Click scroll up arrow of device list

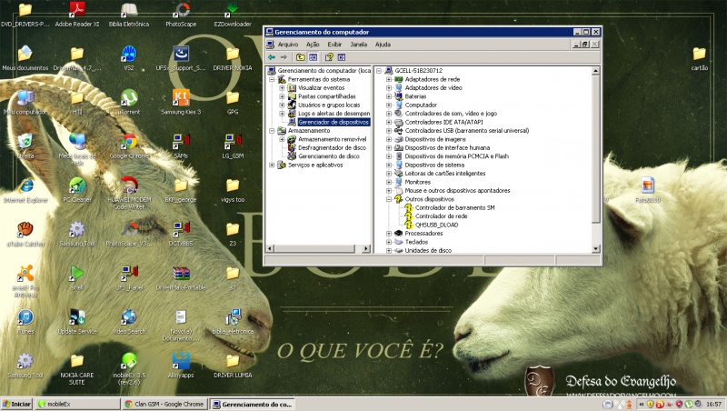(596, 71)
